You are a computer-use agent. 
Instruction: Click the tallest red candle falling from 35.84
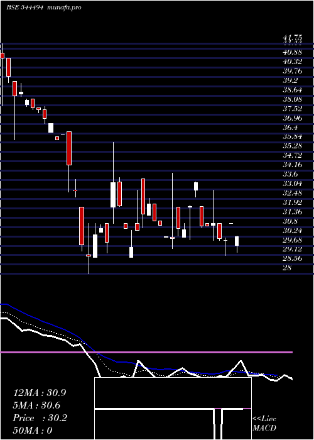coord(69,148)
